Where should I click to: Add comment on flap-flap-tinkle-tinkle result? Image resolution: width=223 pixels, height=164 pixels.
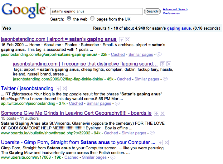[x=165, y=79]
